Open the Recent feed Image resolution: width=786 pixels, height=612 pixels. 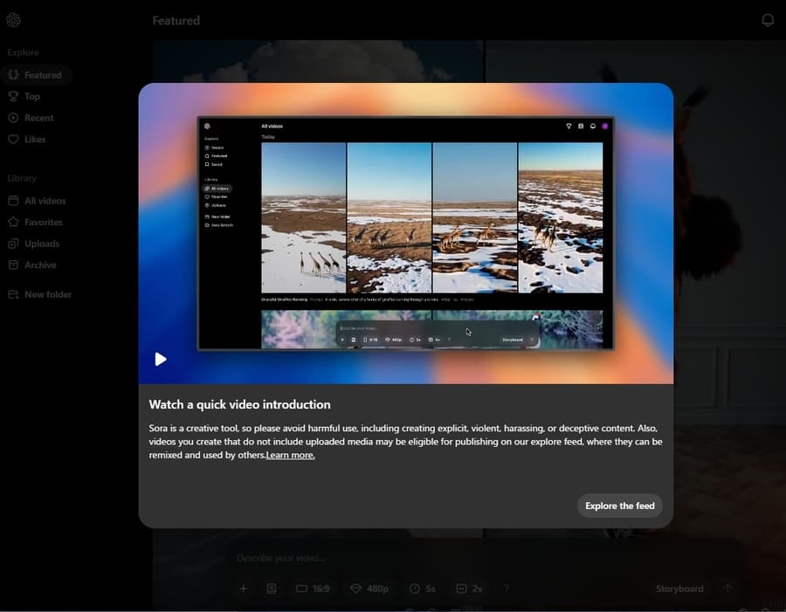coord(31,118)
